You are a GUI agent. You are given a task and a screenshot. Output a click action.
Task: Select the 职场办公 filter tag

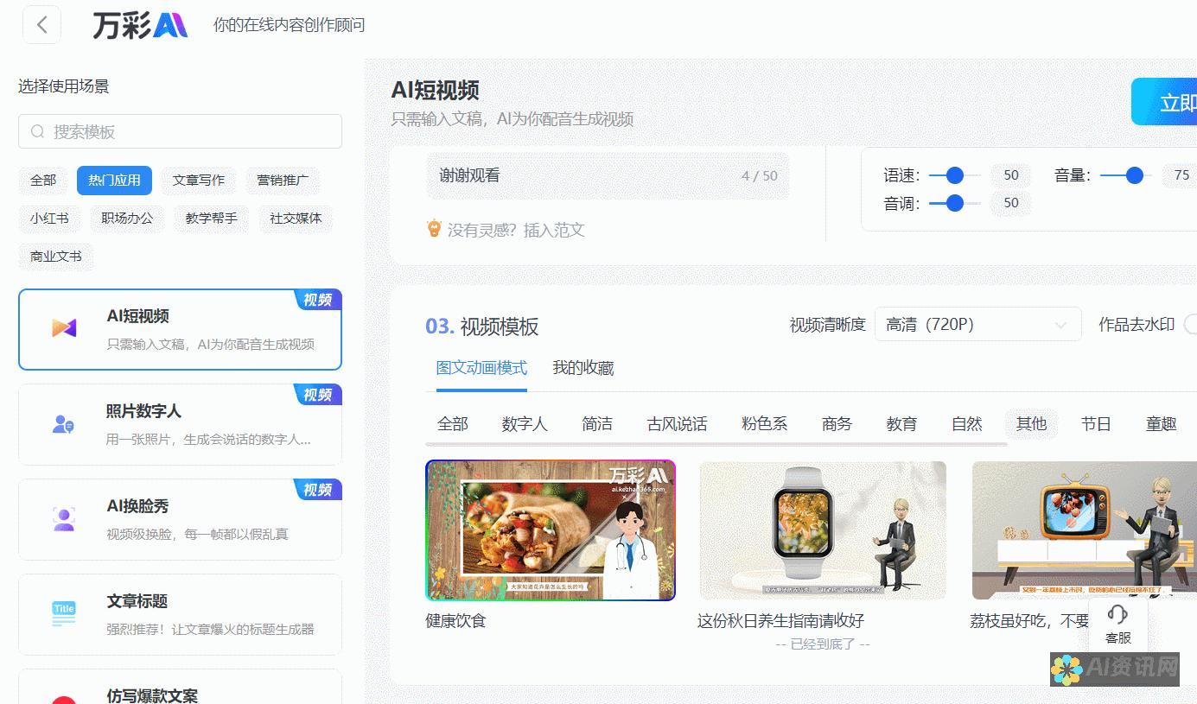click(127, 218)
